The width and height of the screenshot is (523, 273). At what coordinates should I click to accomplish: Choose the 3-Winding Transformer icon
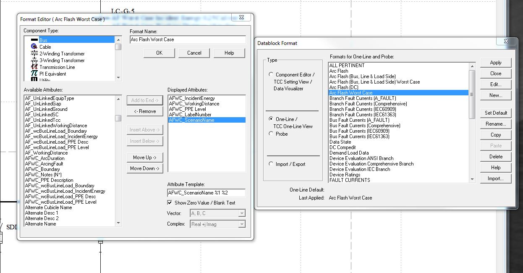(x=34, y=60)
